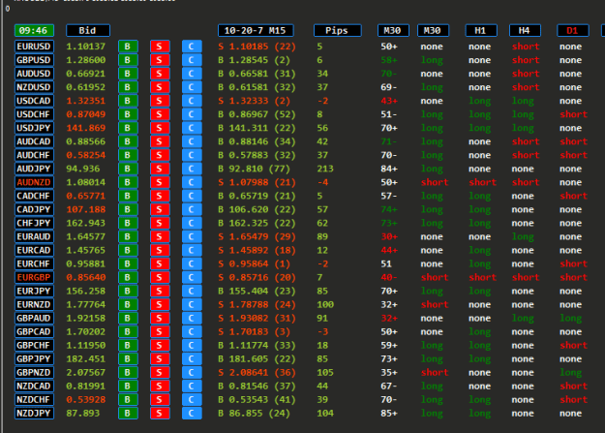The height and width of the screenshot is (433, 605).
Task: Click the Pips column header
Action: tap(337, 31)
